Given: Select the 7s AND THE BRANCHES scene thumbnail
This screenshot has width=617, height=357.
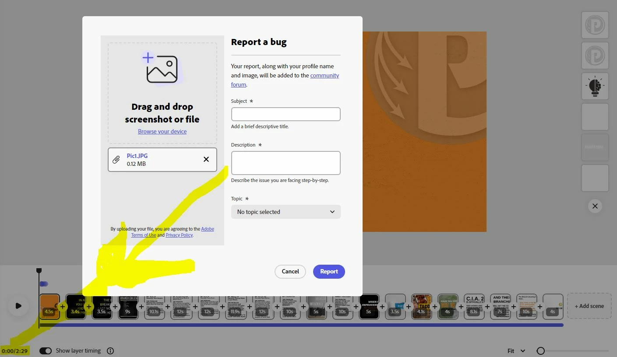Looking at the screenshot, I should (x=501, y=306).
